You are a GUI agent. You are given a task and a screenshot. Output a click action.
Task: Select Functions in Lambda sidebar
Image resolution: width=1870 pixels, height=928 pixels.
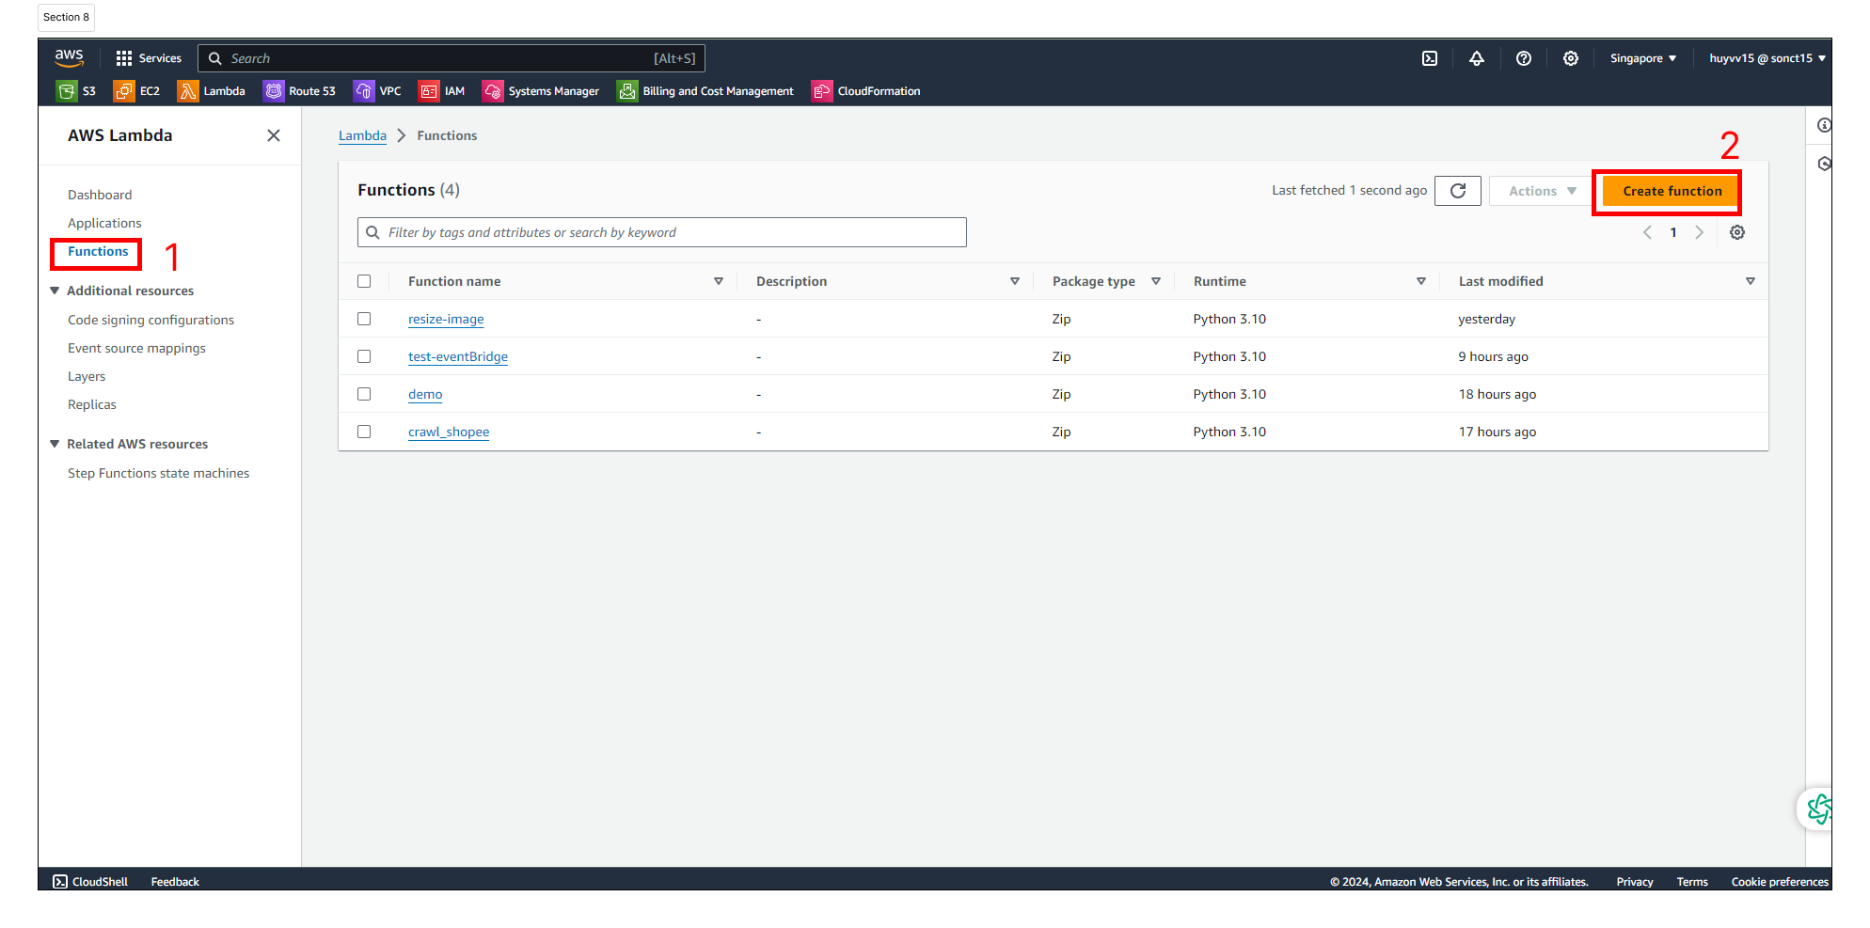(x=98, y=251)
